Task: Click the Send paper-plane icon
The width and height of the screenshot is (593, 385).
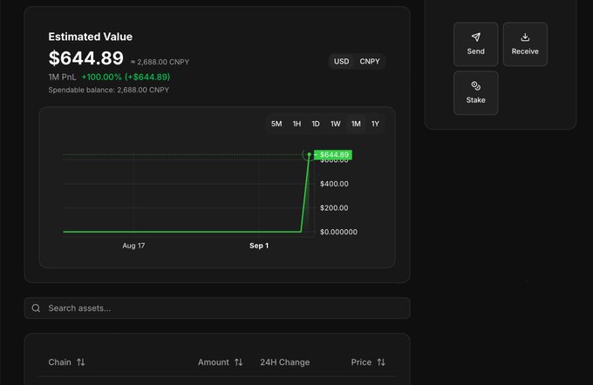Action: (x=476, y=37)
